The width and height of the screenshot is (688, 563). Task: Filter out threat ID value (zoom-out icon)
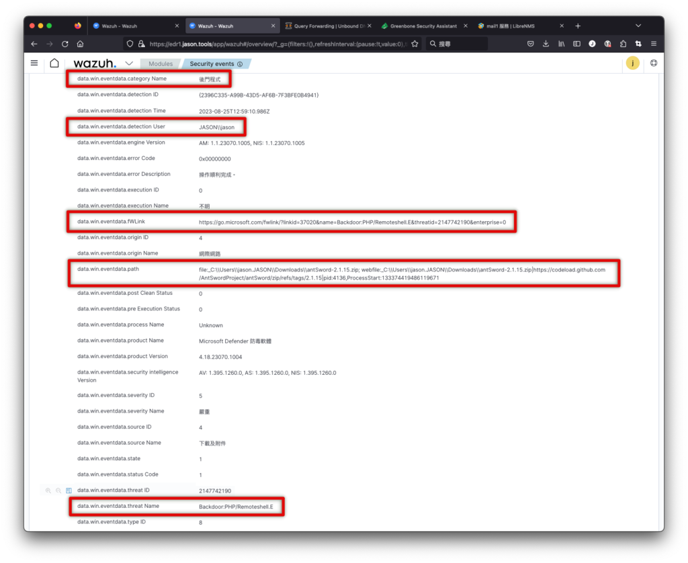tap(58, 490)
